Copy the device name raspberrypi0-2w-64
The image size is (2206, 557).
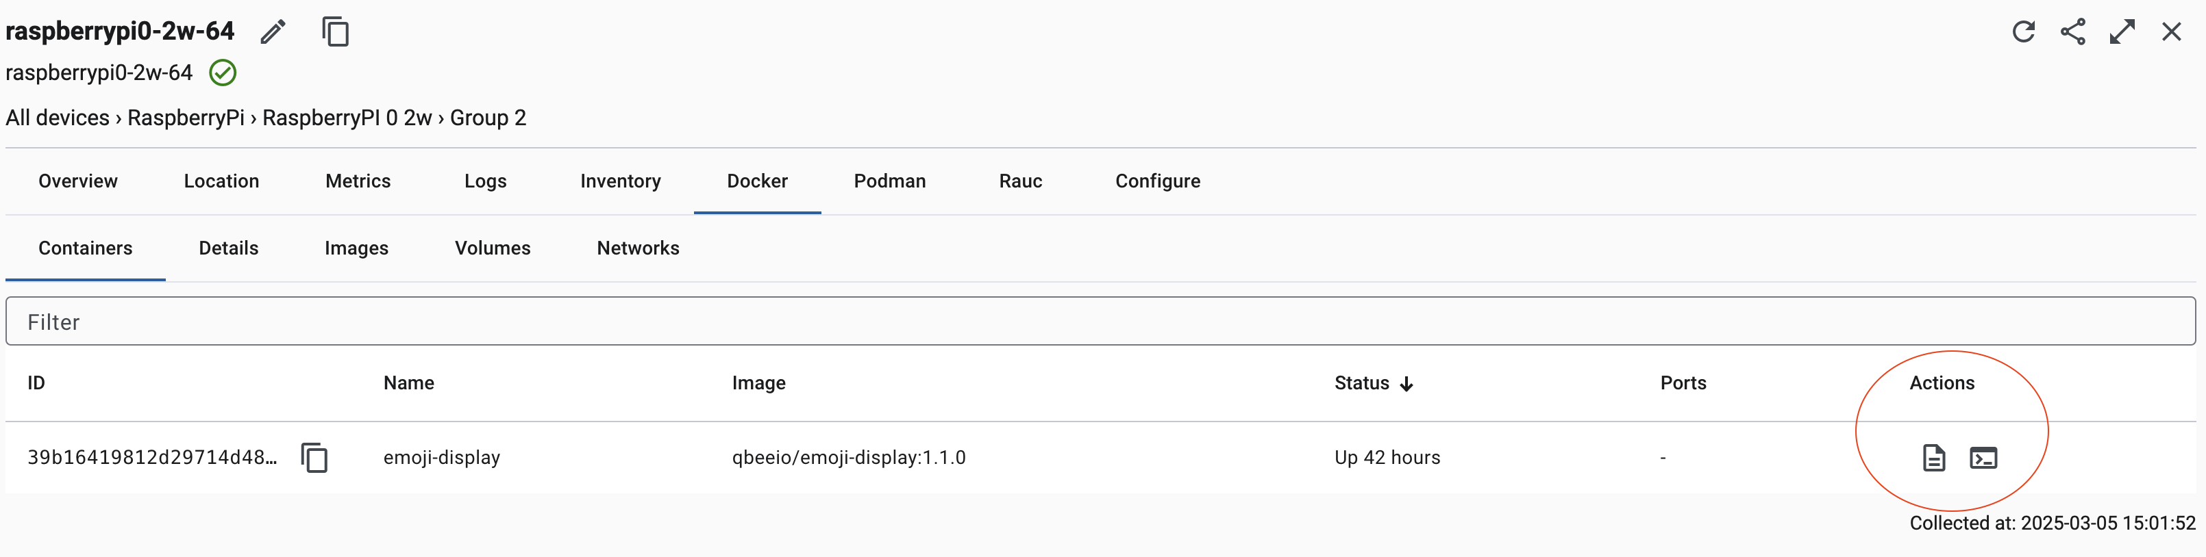(336, 31)
